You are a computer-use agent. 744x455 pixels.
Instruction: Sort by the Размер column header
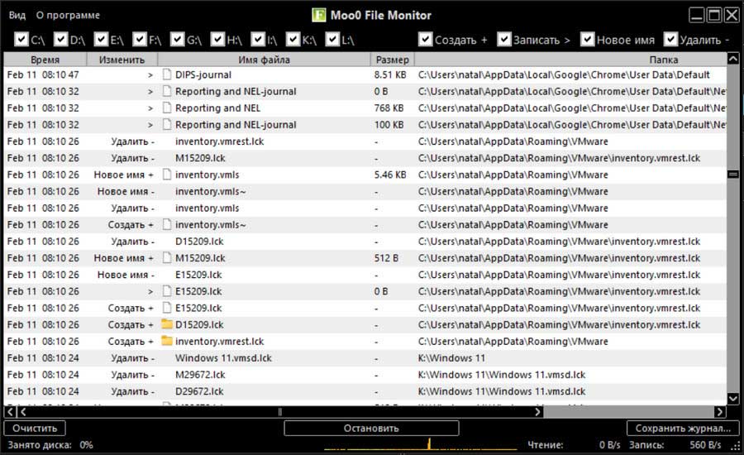(393, 60)
